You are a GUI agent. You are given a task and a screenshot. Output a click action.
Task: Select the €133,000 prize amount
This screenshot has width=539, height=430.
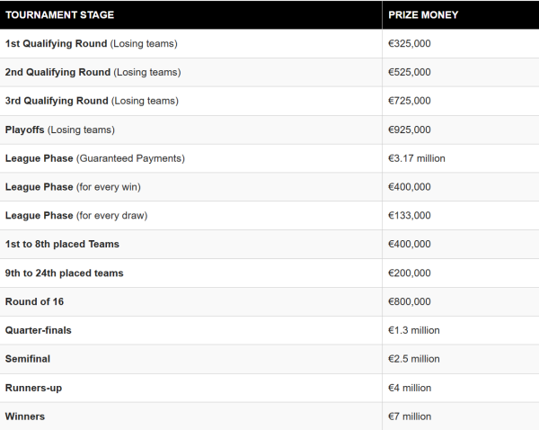pyautogui.click(x=410, y=215)
